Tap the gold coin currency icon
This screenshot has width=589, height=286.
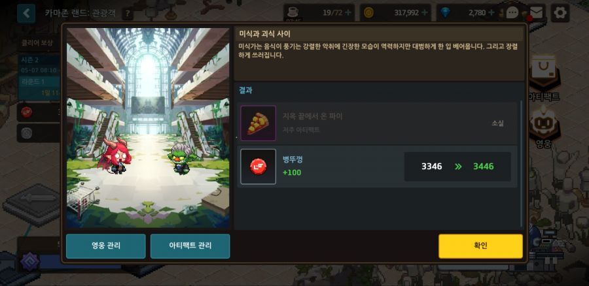[x=369, y=13]
